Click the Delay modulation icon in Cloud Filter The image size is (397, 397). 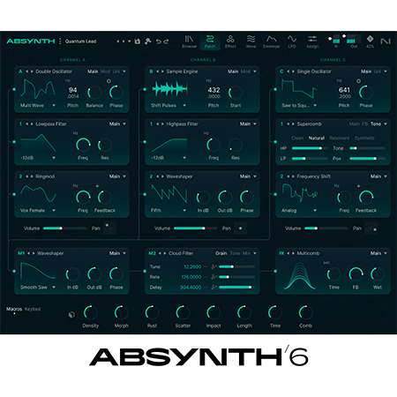[x=213, y=287]
